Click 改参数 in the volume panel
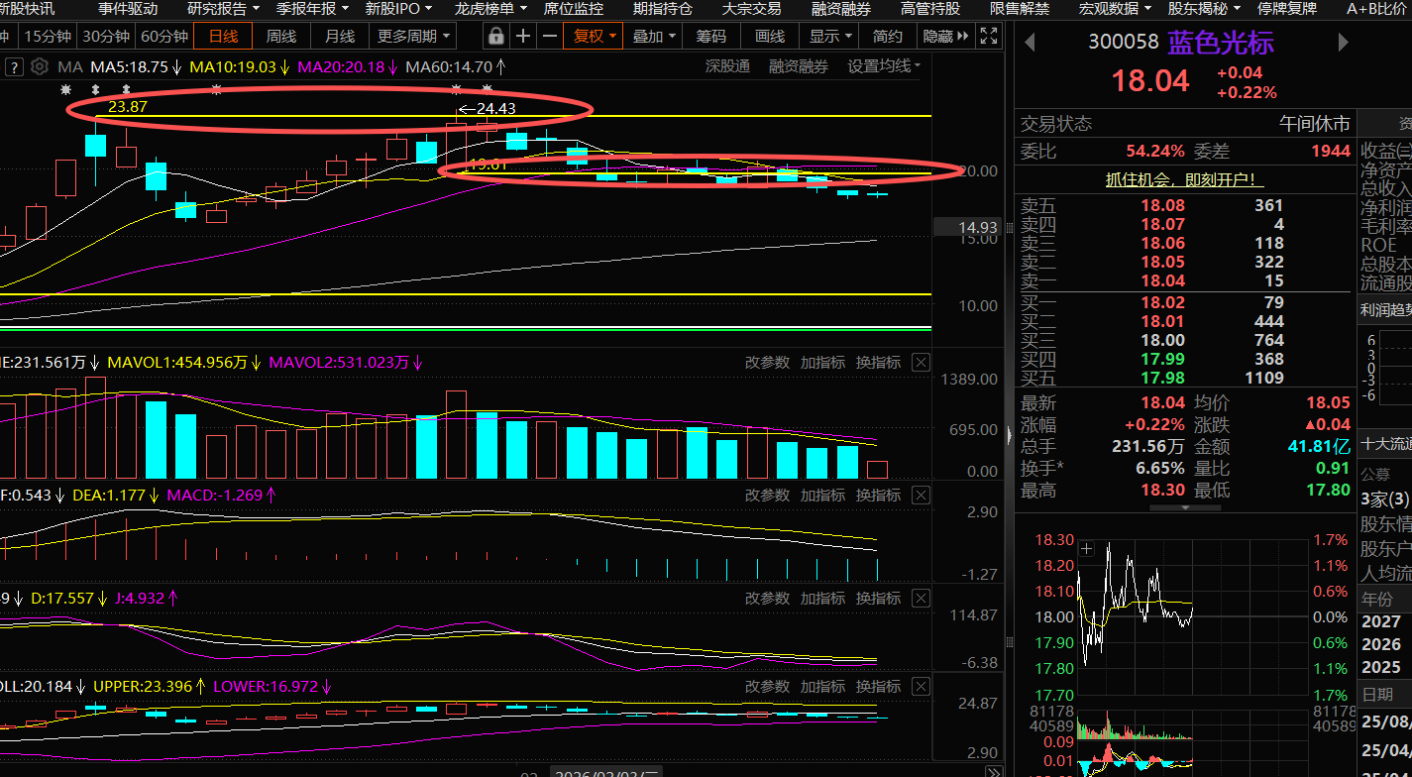The image size is (1412, 777). (767, 363)
